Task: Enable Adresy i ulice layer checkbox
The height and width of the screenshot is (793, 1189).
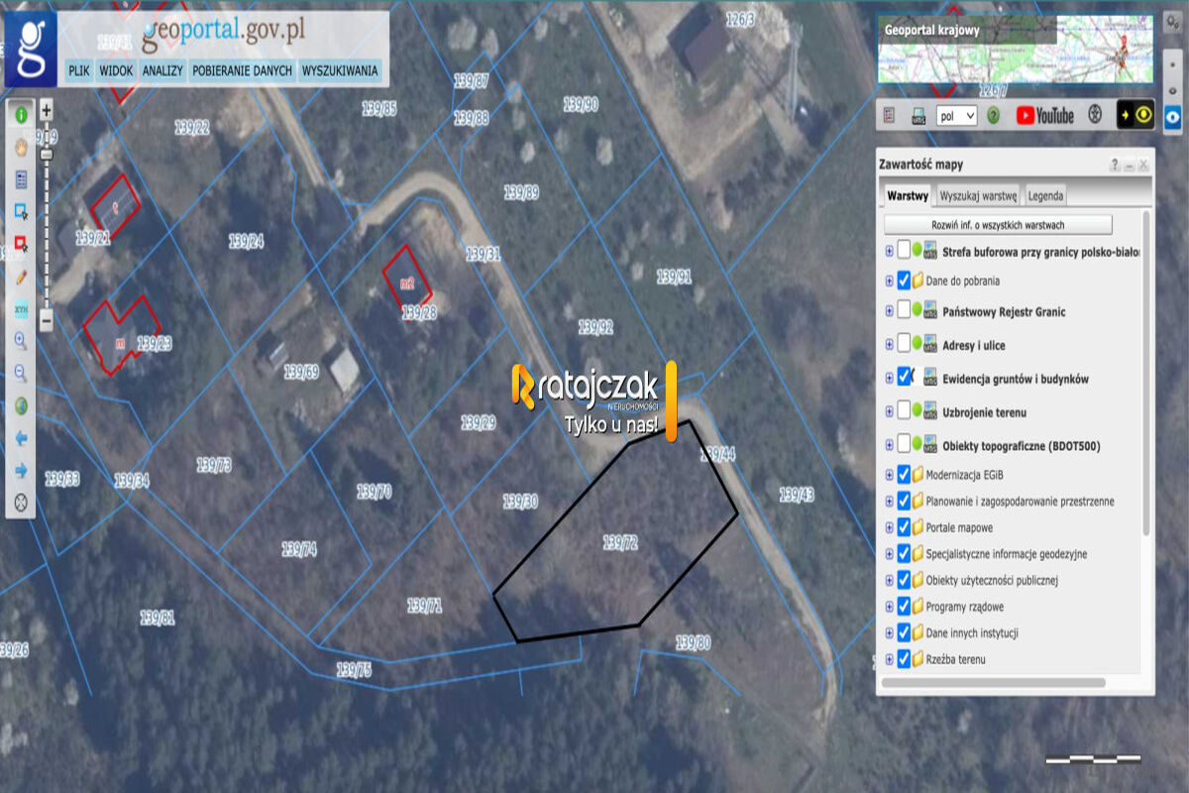Action: (x=904, y=344)
